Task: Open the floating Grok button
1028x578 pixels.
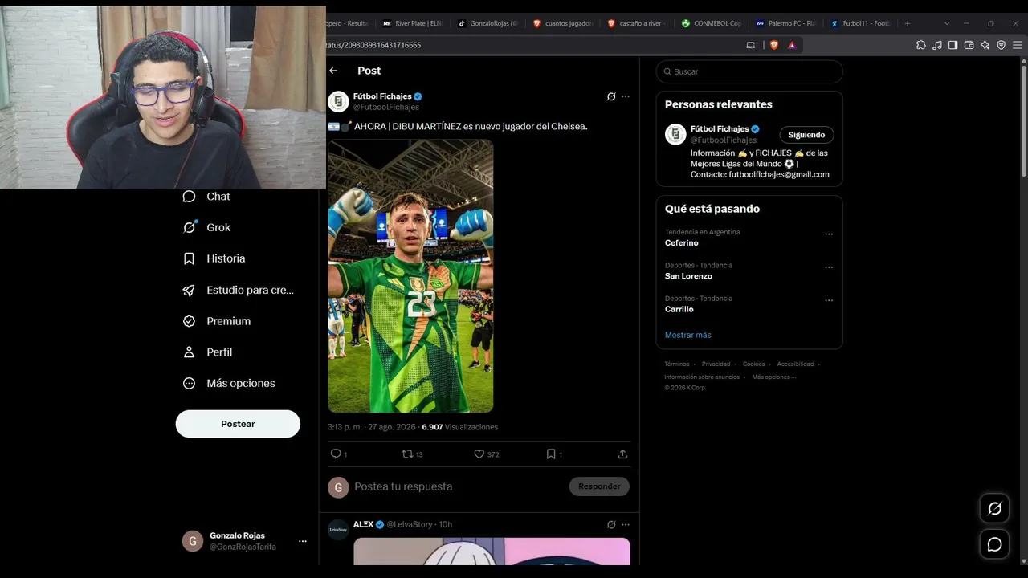Action: coord(994,508)
